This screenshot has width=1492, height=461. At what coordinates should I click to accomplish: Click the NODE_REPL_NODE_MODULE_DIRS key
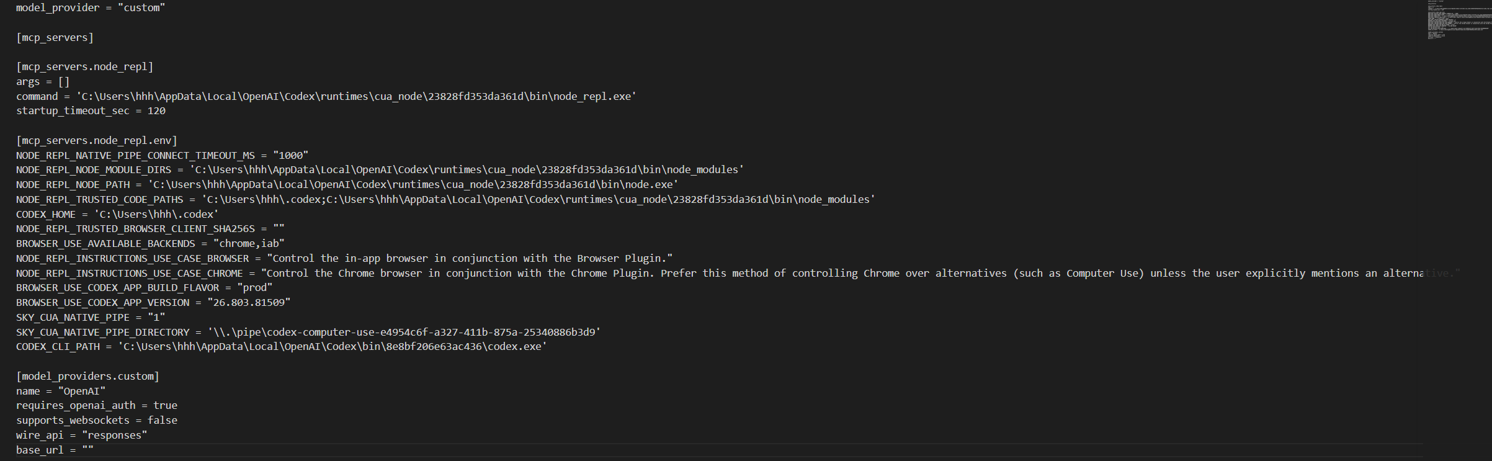(94, 170)
